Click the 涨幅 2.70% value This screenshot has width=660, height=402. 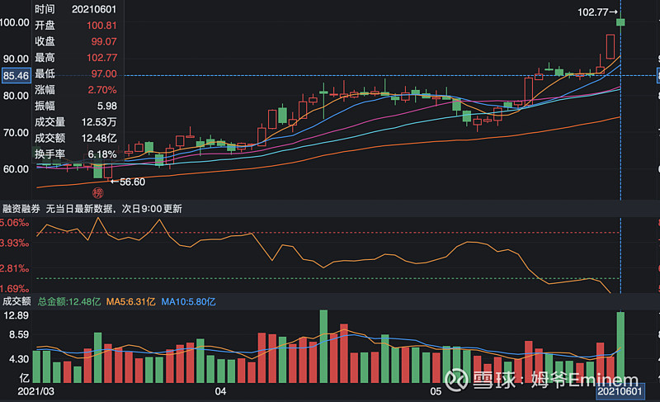click(x=101, y=89)
